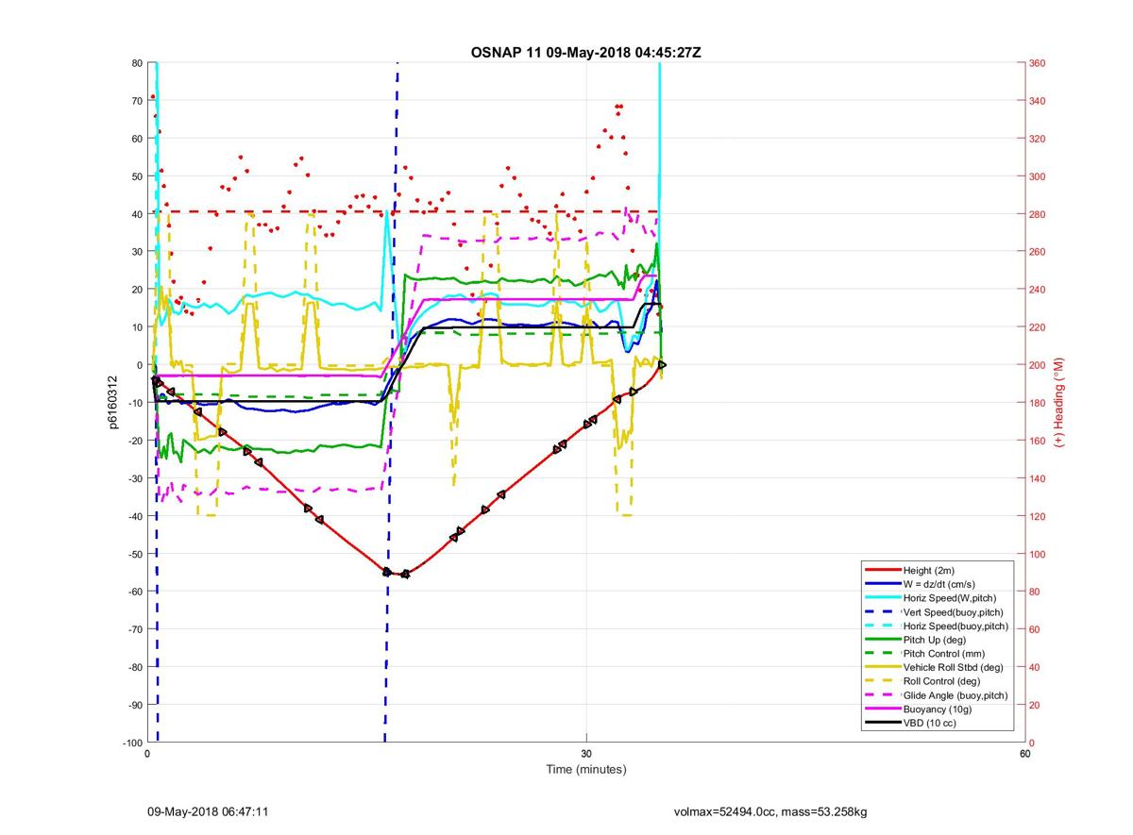The width and height of the screenshot is (1133, 835).
Task: Click the red '360' heading tick label
Action: coord(1039,63)
